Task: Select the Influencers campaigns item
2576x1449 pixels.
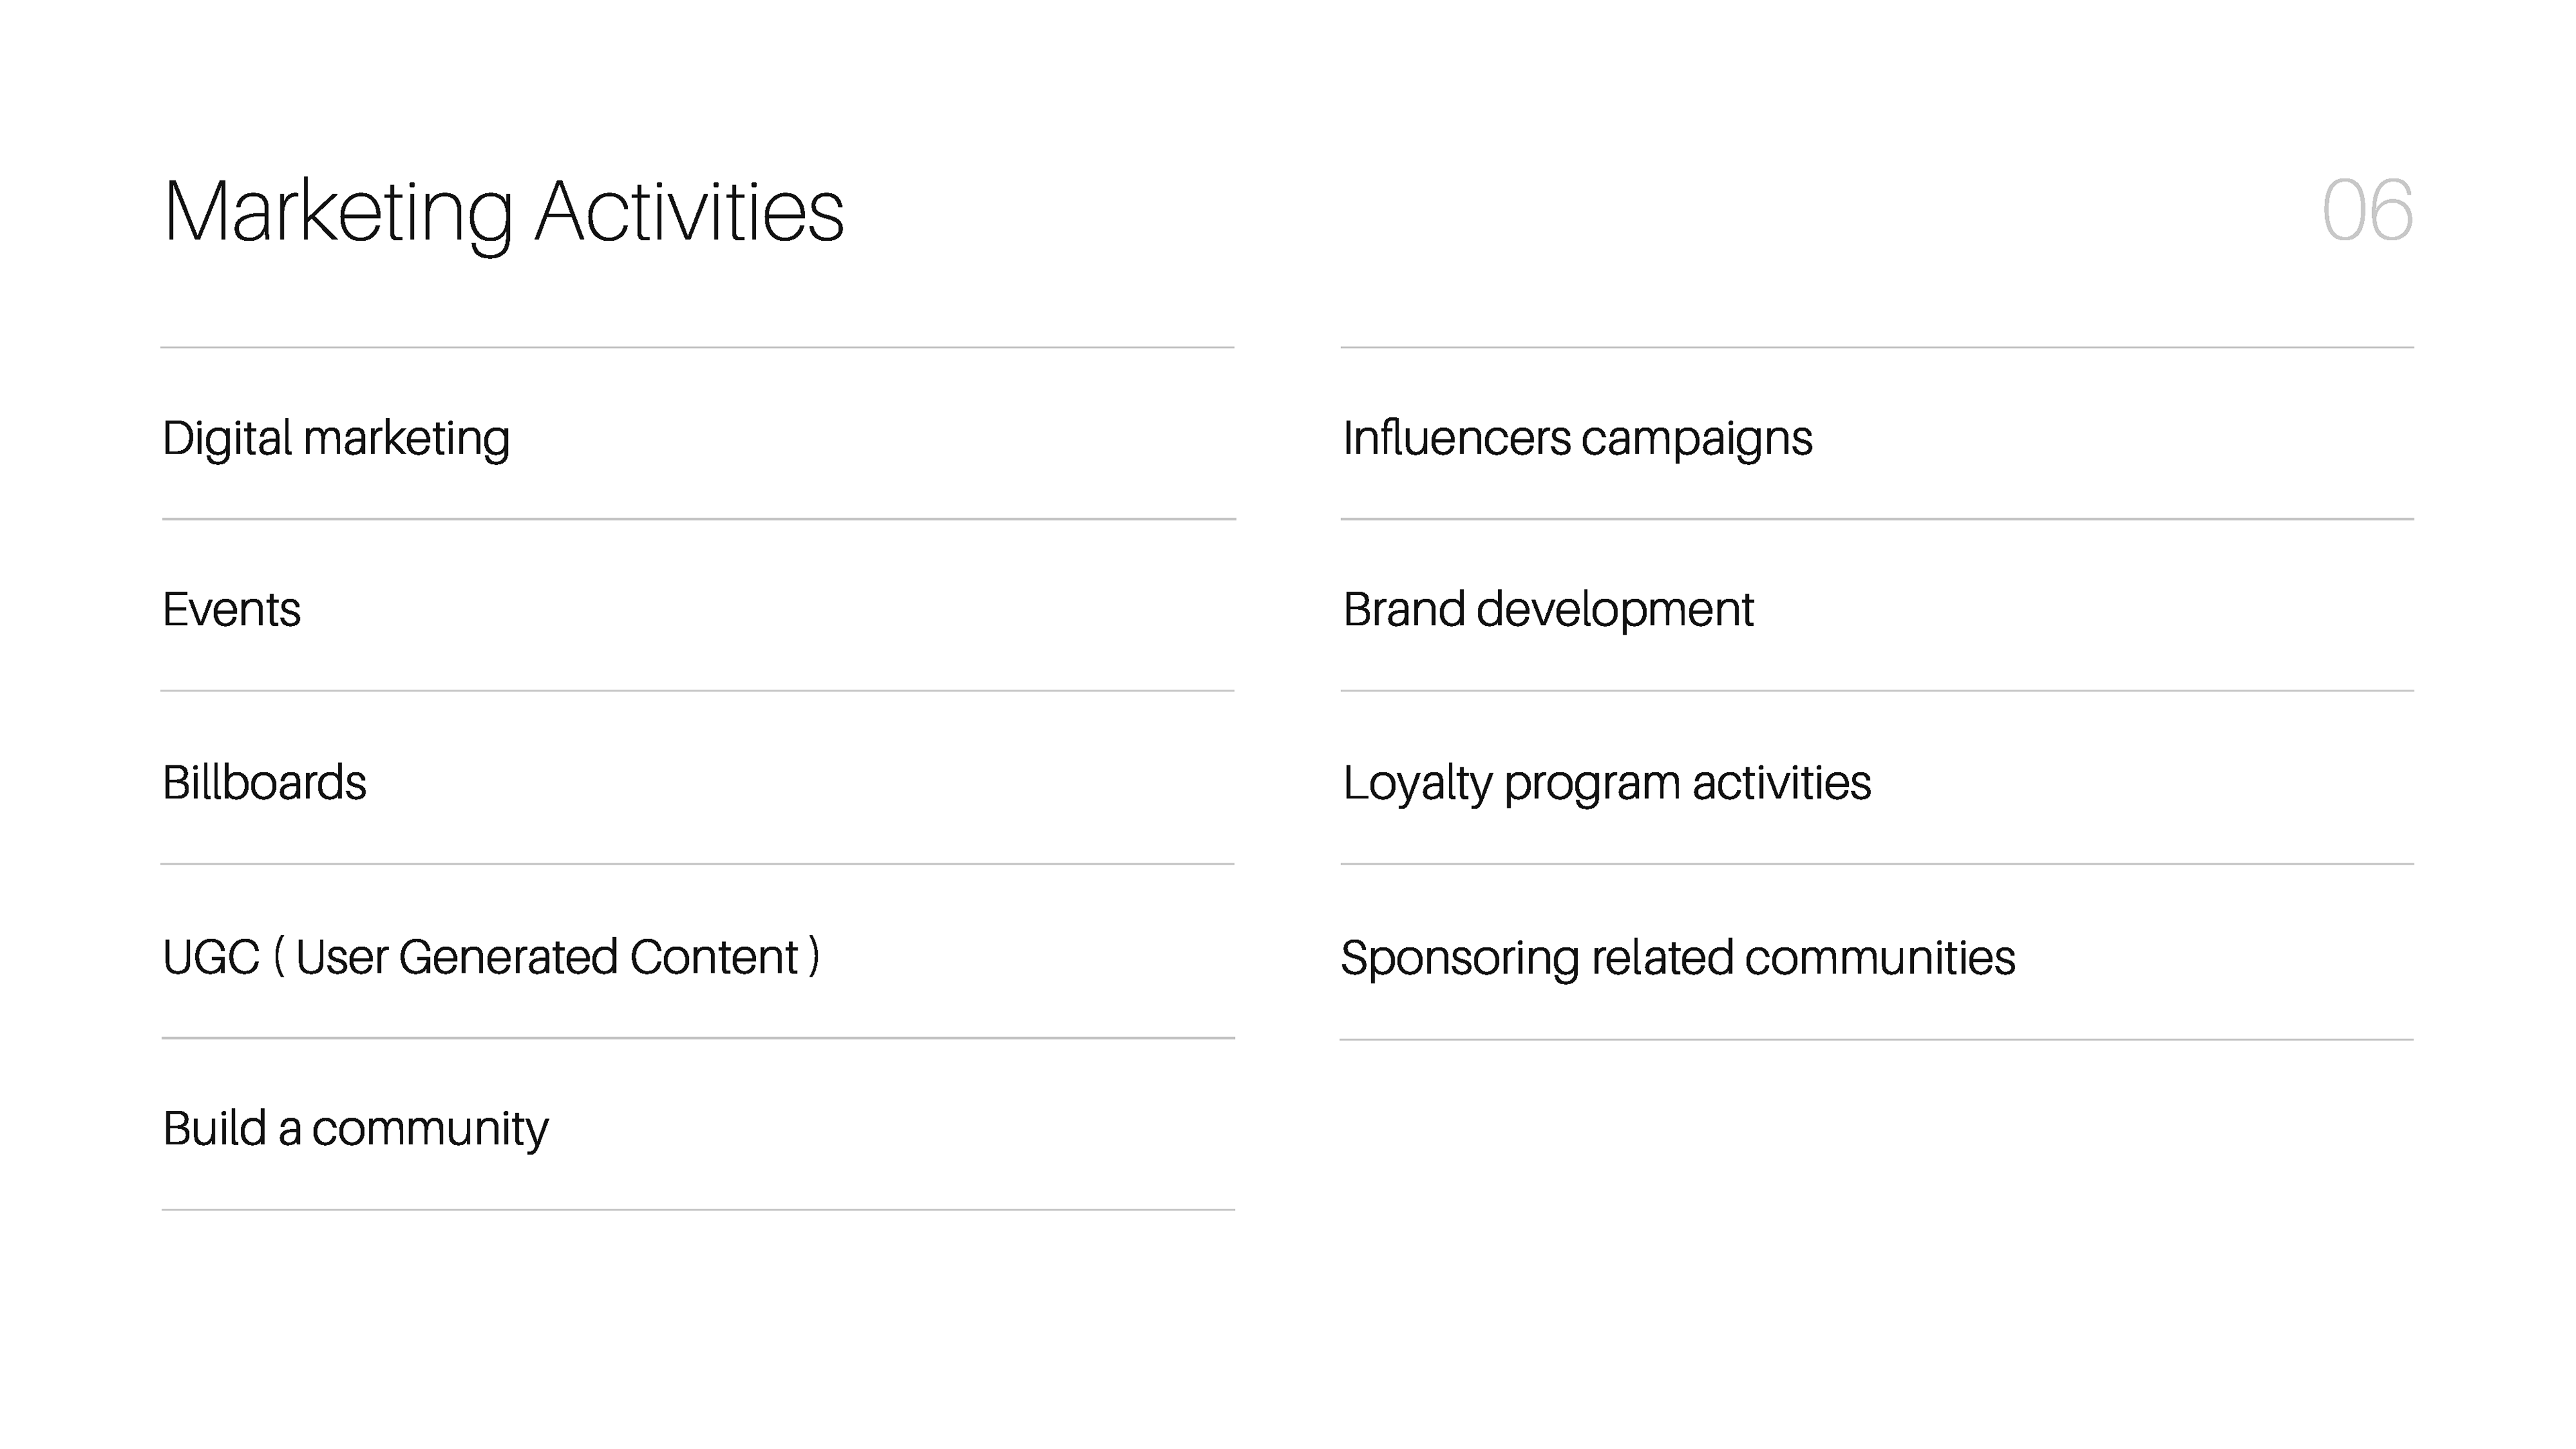Action: pyautogui.click(x=1577, y=439)
